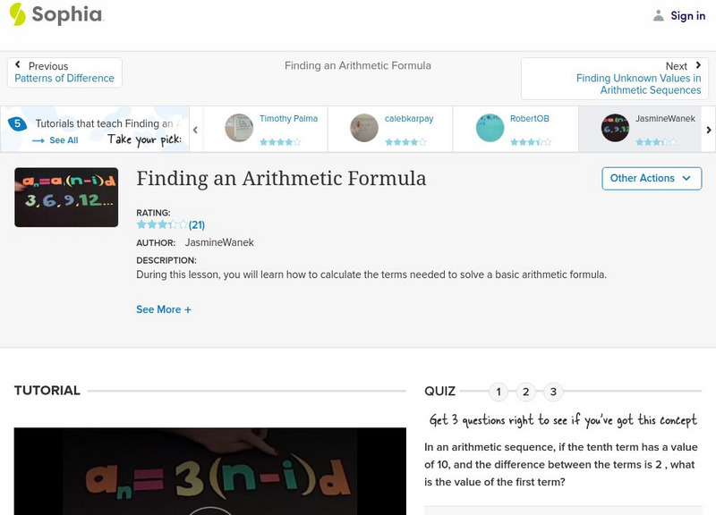716x515 pixels.
Task: Select quiz step 2 circle
Action: pos(526,391)
